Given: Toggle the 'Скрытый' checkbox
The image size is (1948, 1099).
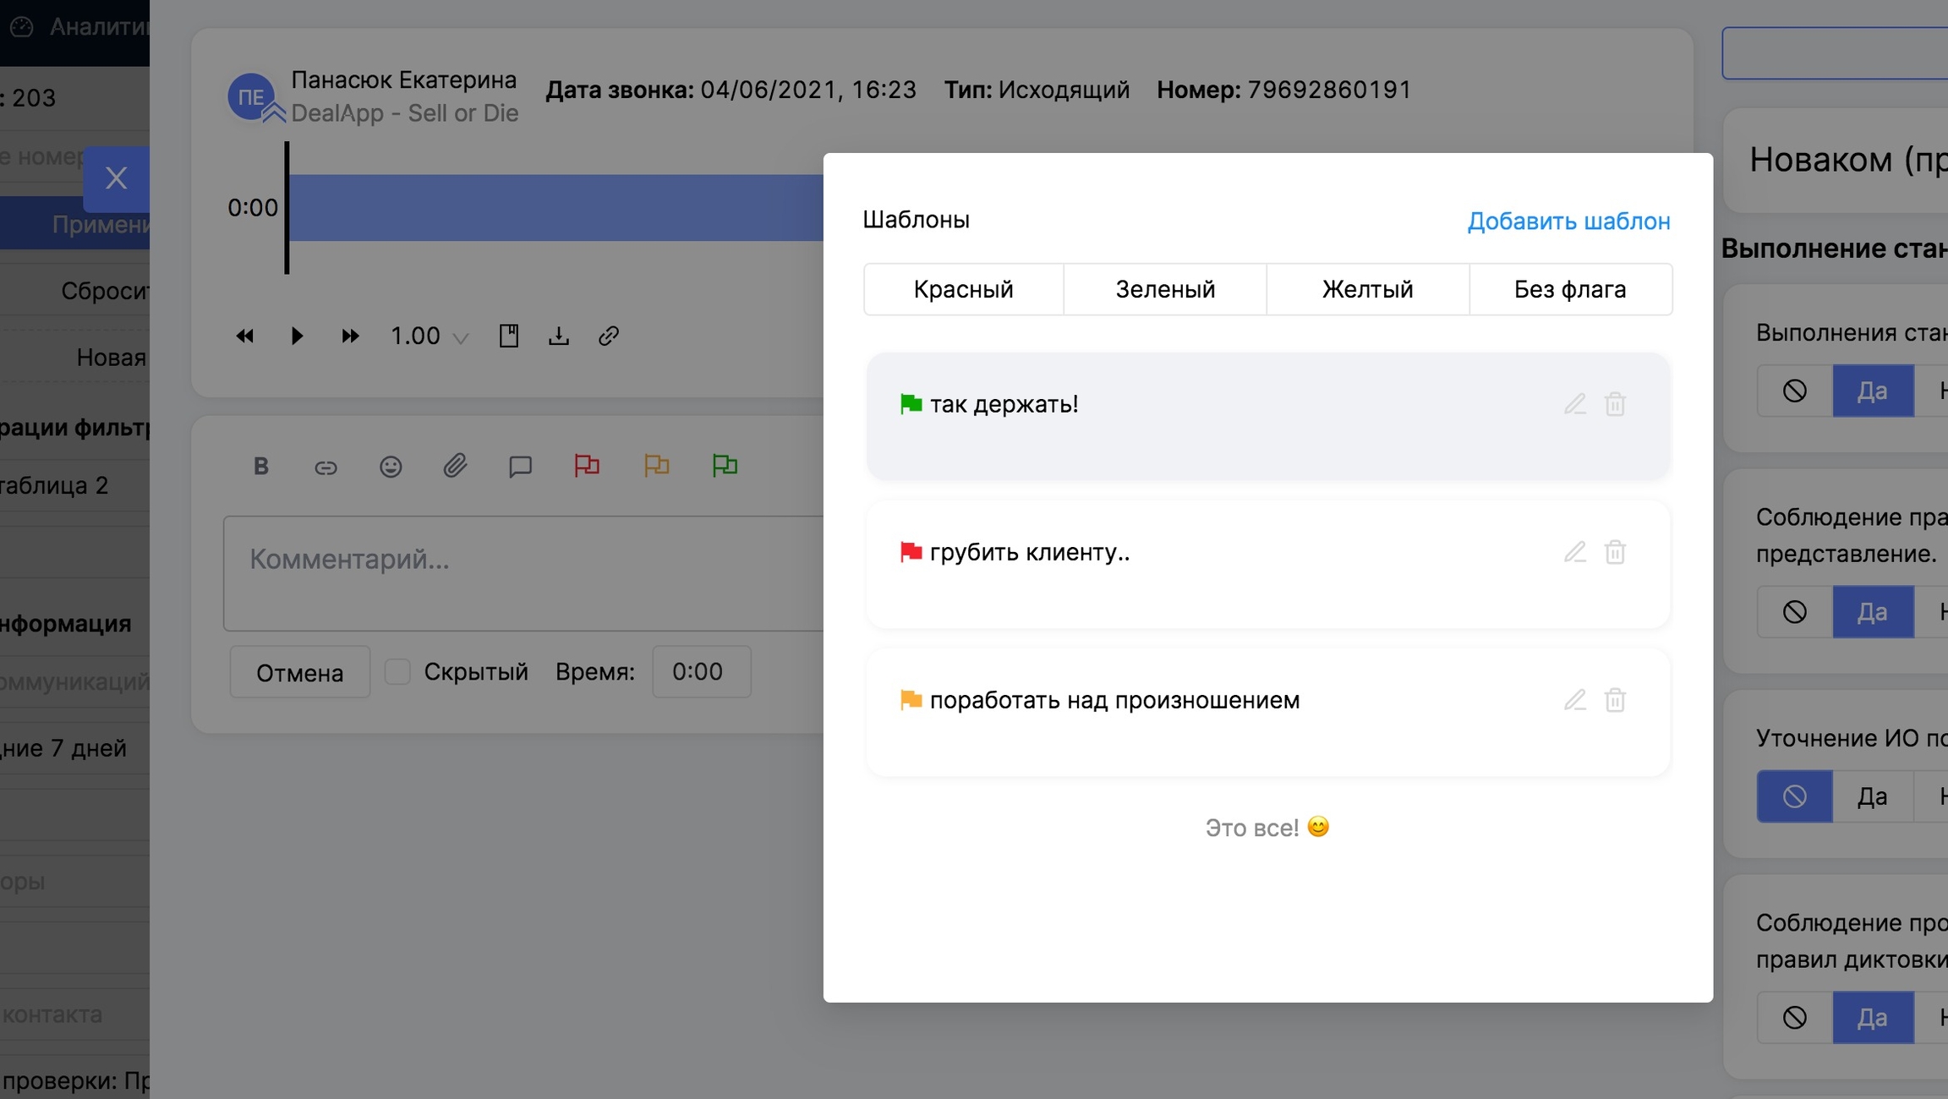Looking at the screenshot, I should [x=397, y=672].
